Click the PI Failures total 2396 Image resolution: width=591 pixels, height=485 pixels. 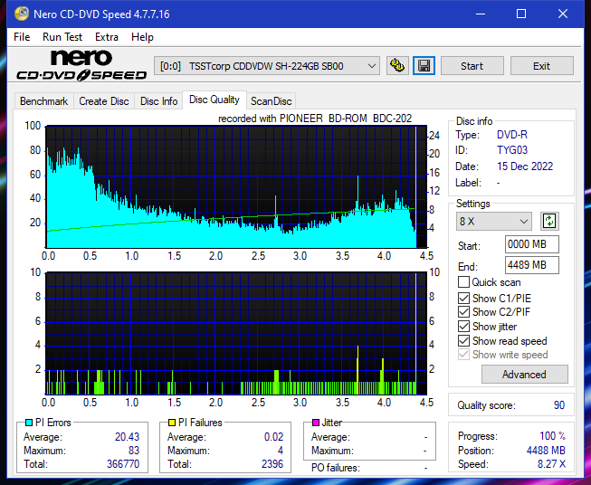pyautogui.click(x=272, y=464)
